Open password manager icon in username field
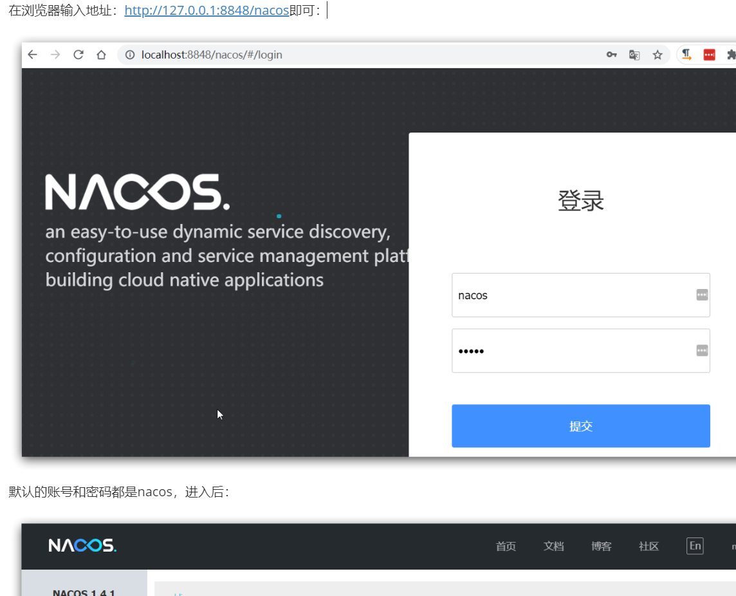 pos(702,295)
